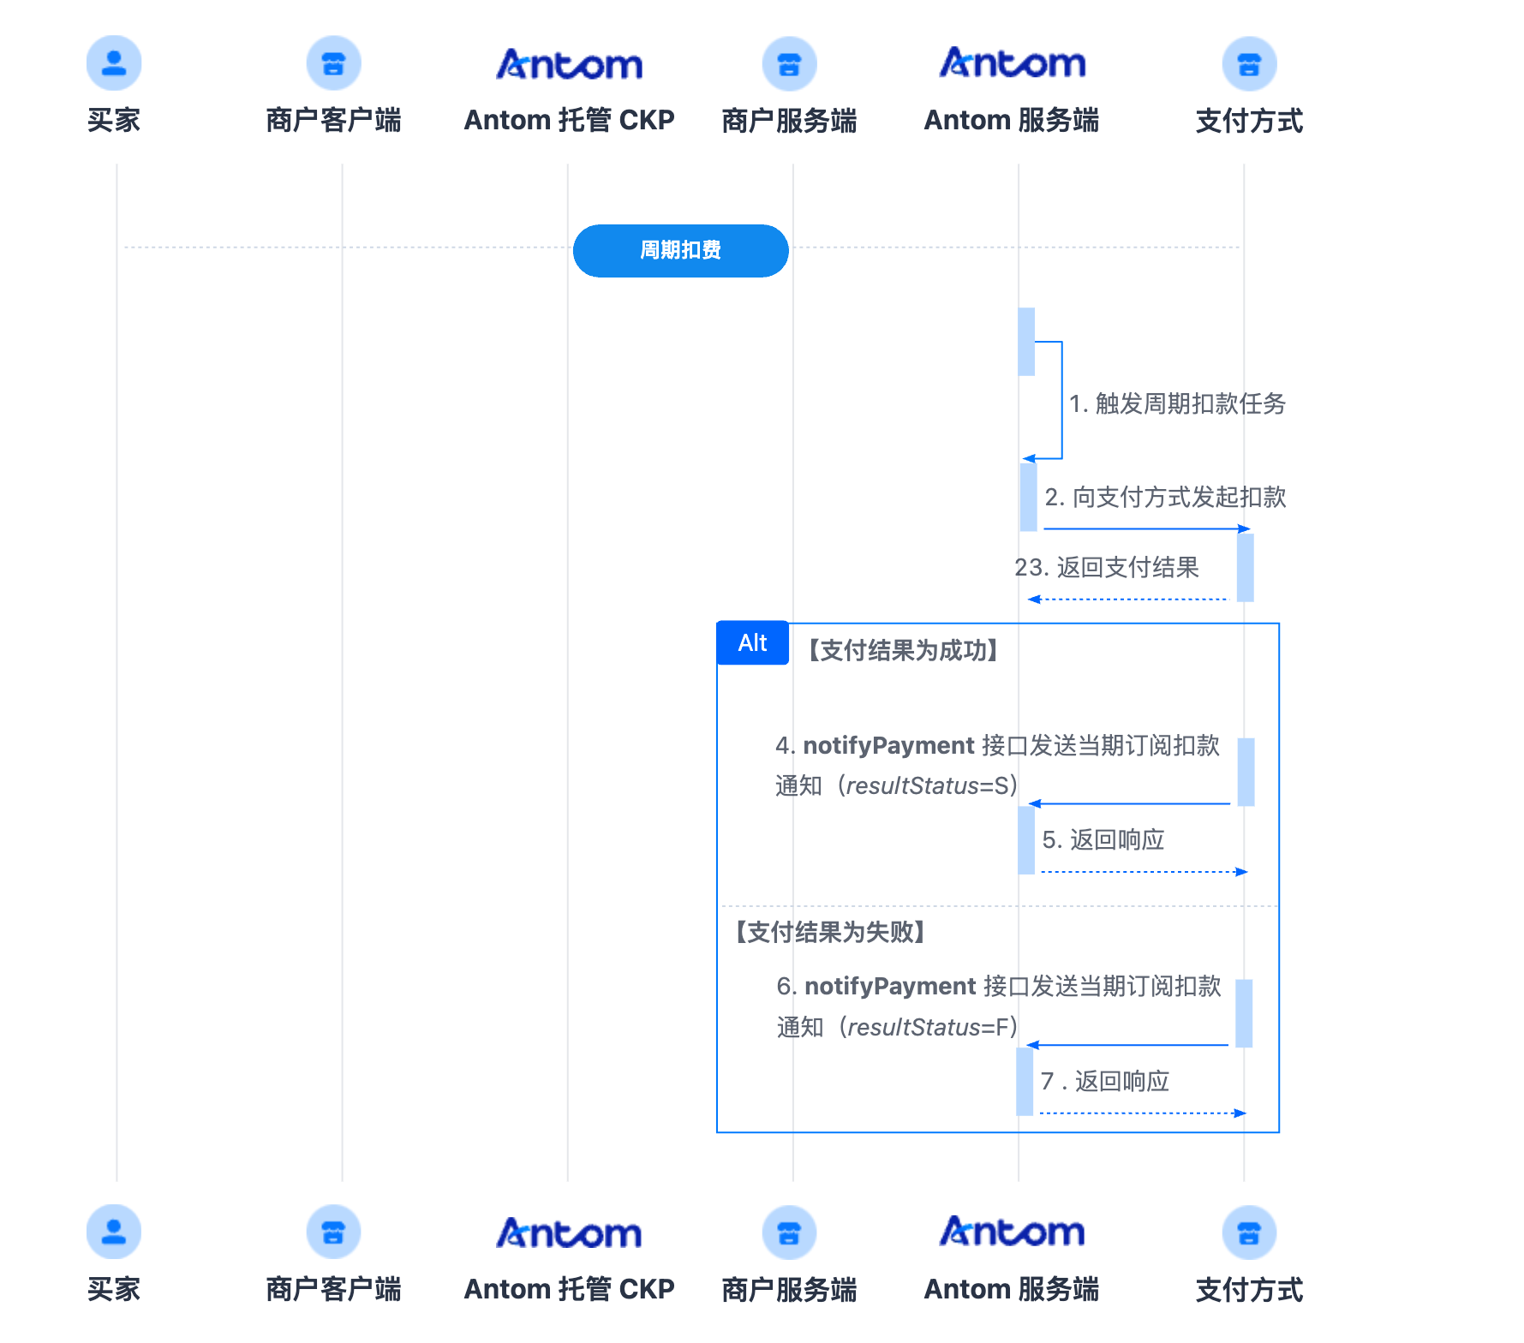1524x1343 pixels.
Task: Select the top 支付方式 label
Action: [x=1250, y=121]
